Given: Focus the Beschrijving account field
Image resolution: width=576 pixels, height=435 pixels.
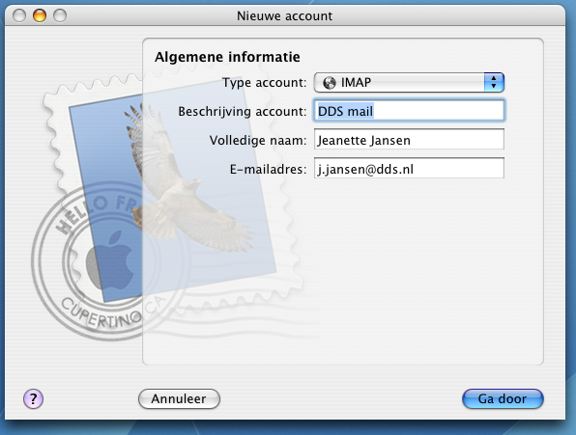Looking at the screenshot, I should pos(409,111).
